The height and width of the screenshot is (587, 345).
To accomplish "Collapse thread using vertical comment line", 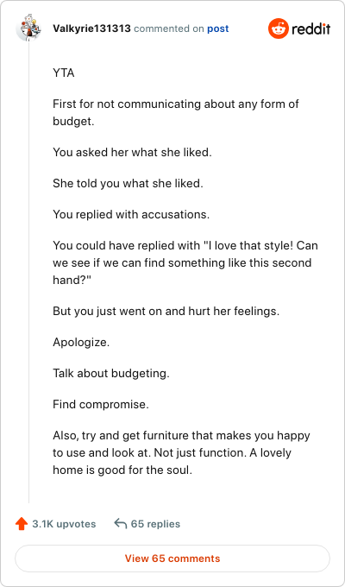I will (x=28, y=272).
